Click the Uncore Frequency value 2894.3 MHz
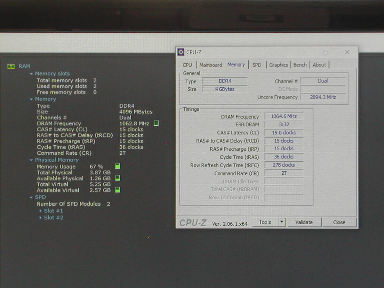 tap(323, 97)
